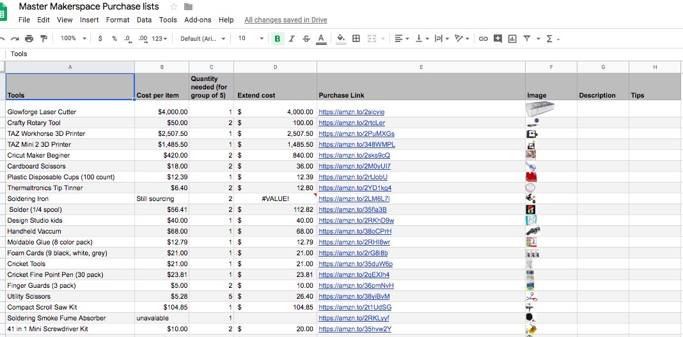Click Plastic Disposable Cups image thumbnail
Viewport: 683px width, 337px height.
[531, 177]
